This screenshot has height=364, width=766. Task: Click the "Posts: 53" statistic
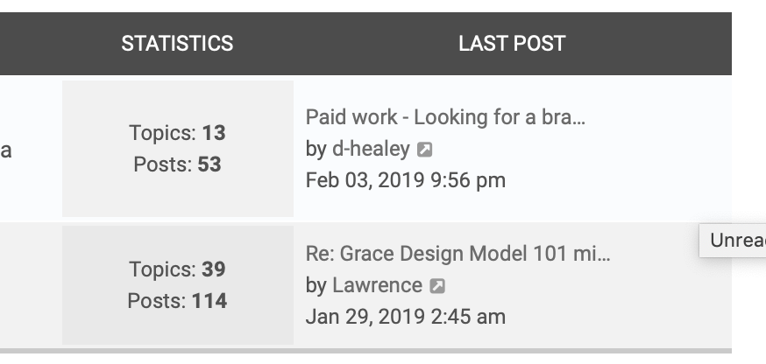click(177, 164)
